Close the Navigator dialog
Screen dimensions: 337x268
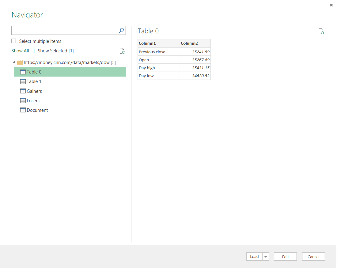pos(331,5)
